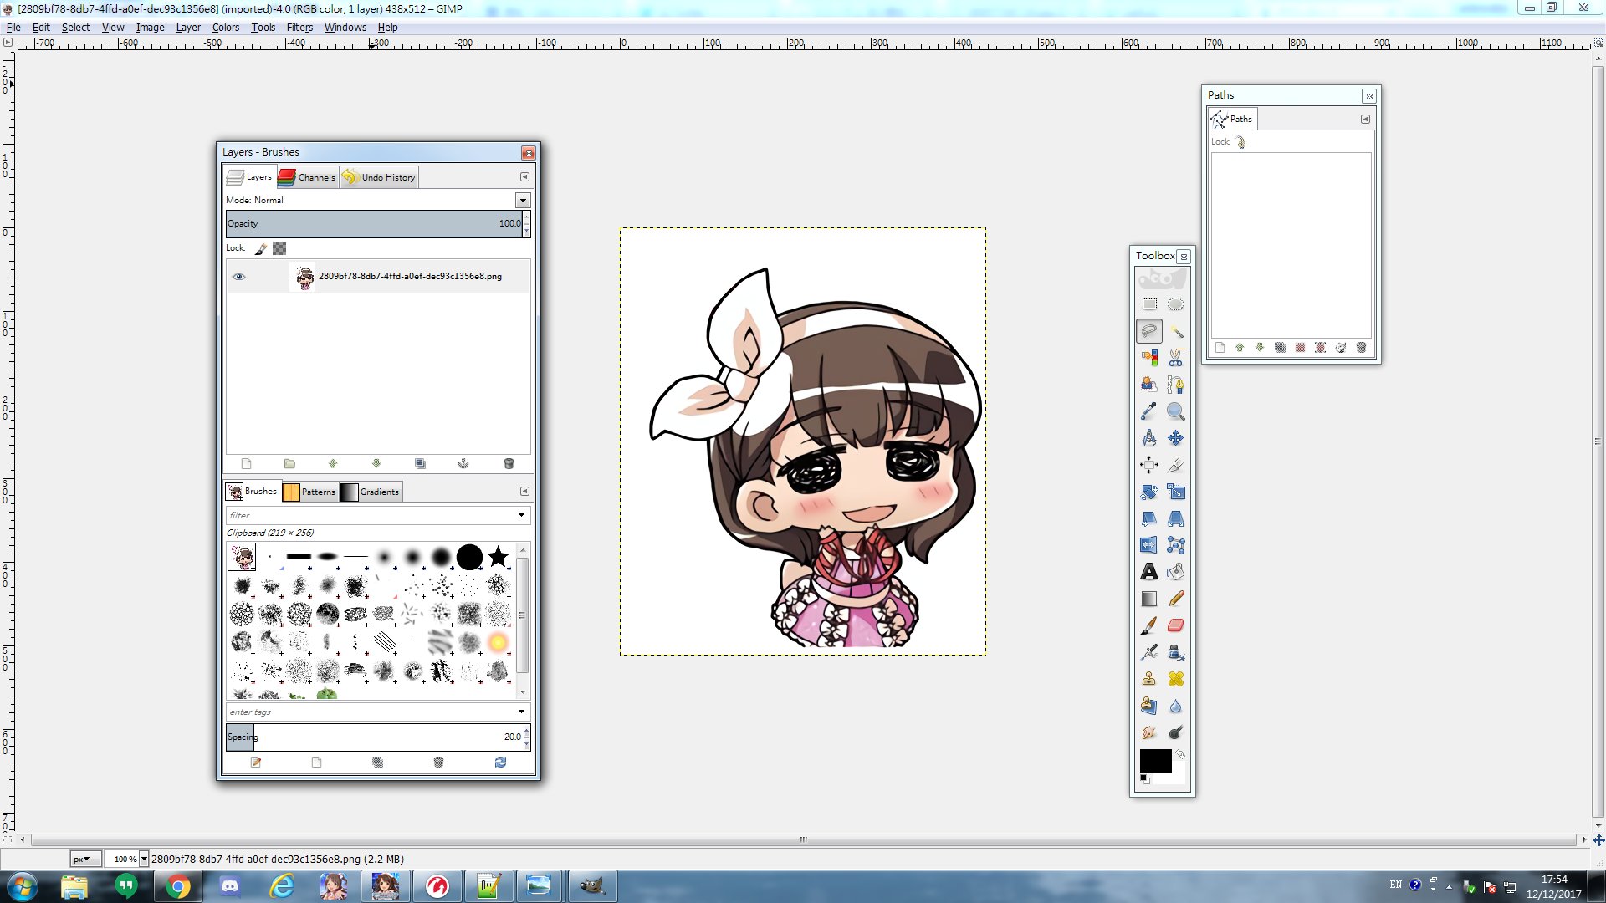Switch to the Gradients tab
The width and height of the screenshot is (1606, 903).
(x=371, y=492)
